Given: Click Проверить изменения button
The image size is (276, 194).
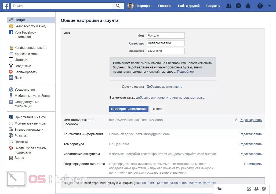Looking at the screenshot, I should [x=129, y=109].
